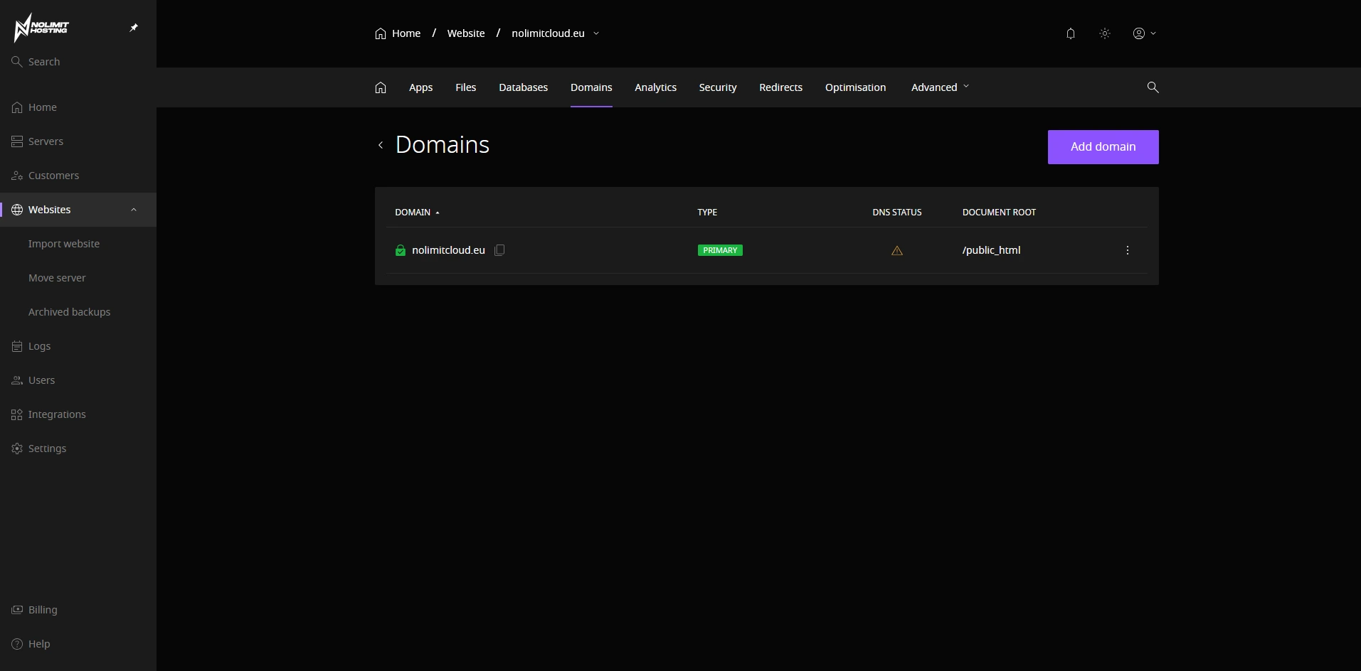Go to the Security tab
Viewport: 1361px width, 671px height.
(x=718, y=87)
